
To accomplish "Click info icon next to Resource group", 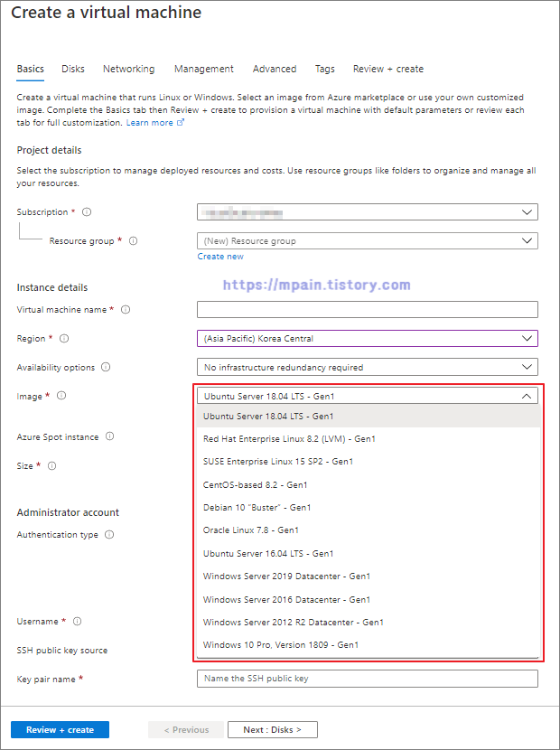I will click(134, 240).
